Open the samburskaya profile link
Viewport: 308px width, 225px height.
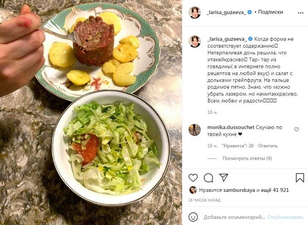(239, 190)
